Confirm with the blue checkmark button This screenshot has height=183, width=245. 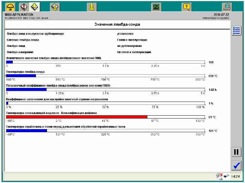coord(237,165)
